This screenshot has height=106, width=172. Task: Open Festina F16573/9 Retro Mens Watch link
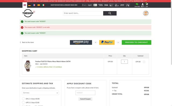click(x=53, y=61)
